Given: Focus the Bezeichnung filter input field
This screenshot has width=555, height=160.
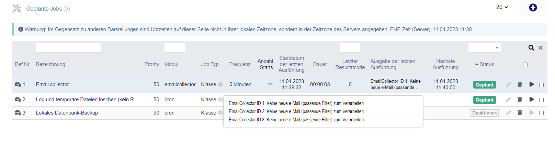Looking at the screenshot, I should [x=68, y=48].
